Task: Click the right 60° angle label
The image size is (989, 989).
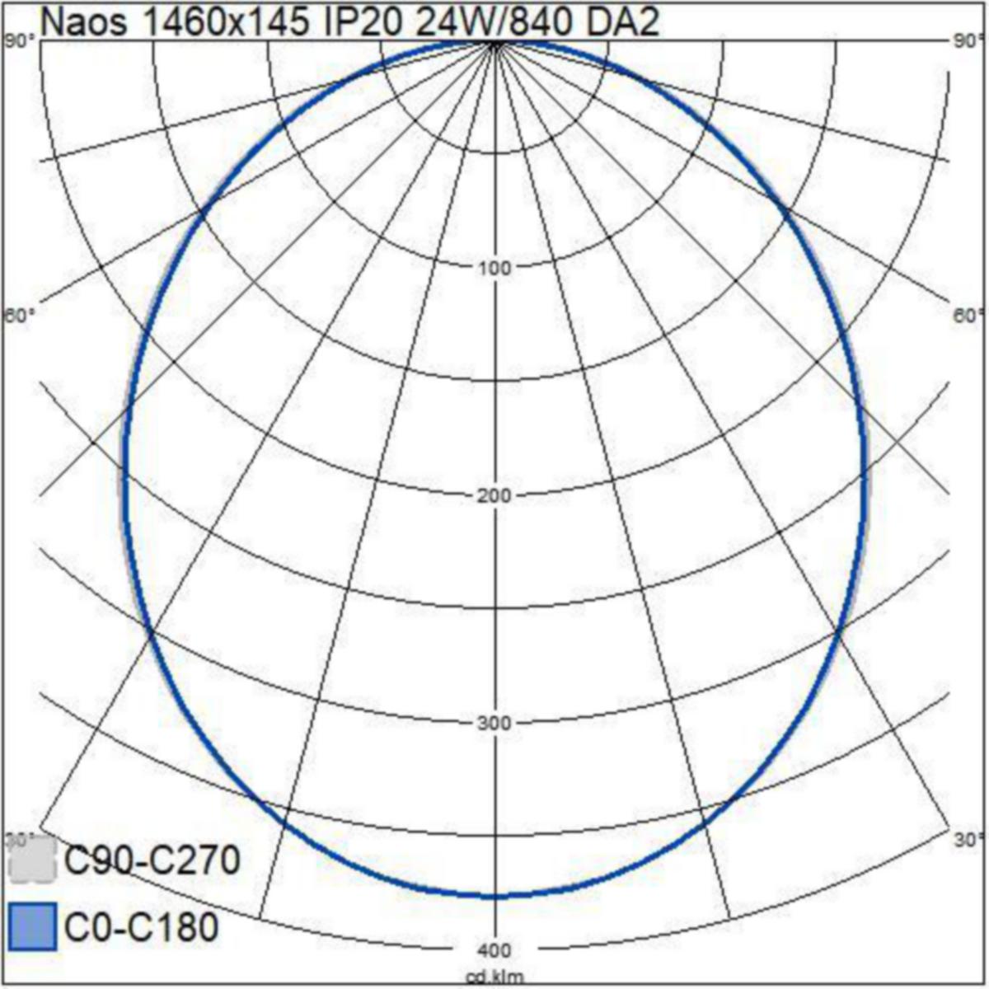Action: point(969,316)
